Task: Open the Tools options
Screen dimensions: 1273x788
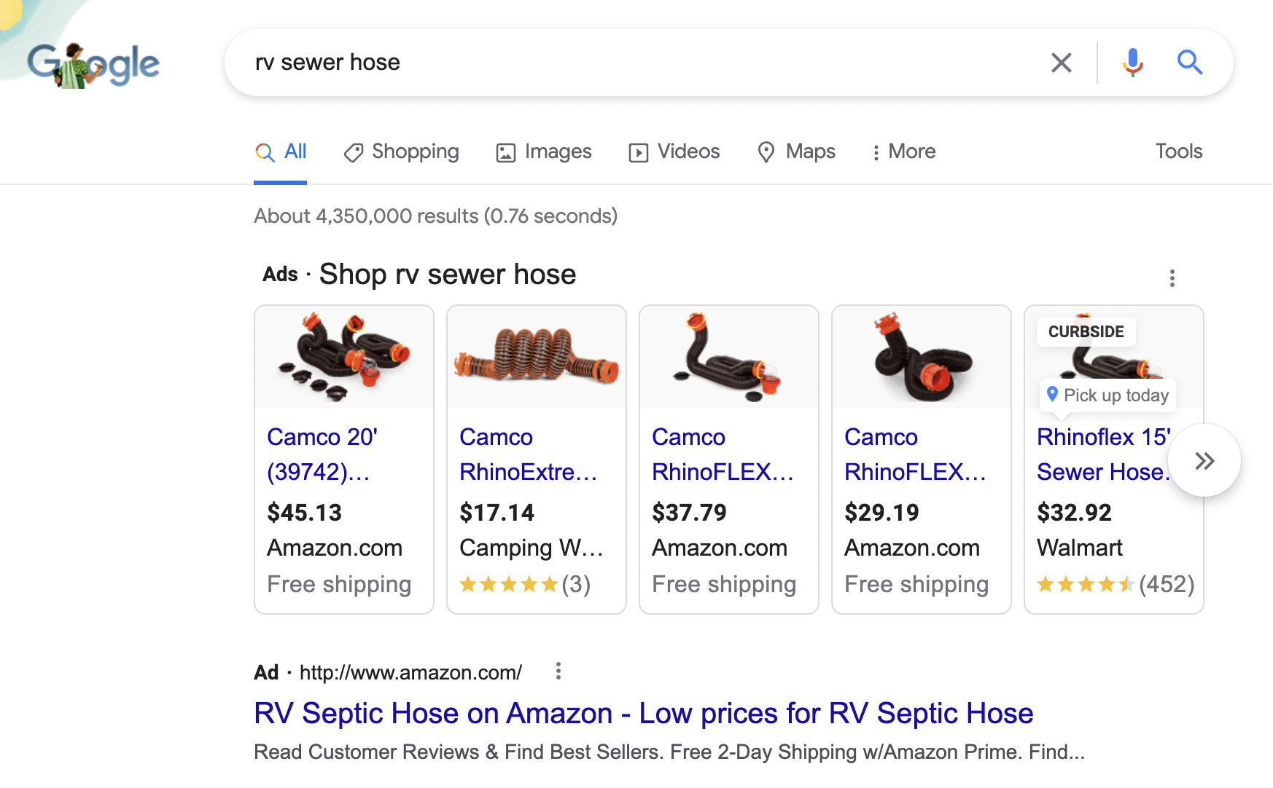Action: 1178,151
